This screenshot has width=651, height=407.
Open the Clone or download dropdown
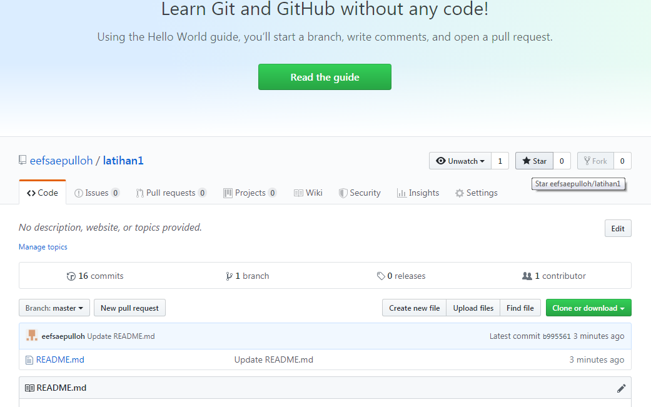click(588, 308)
